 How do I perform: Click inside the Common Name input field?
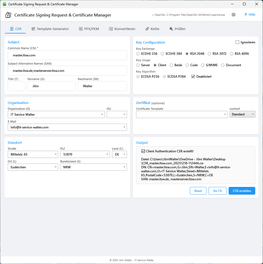(67, 55)
